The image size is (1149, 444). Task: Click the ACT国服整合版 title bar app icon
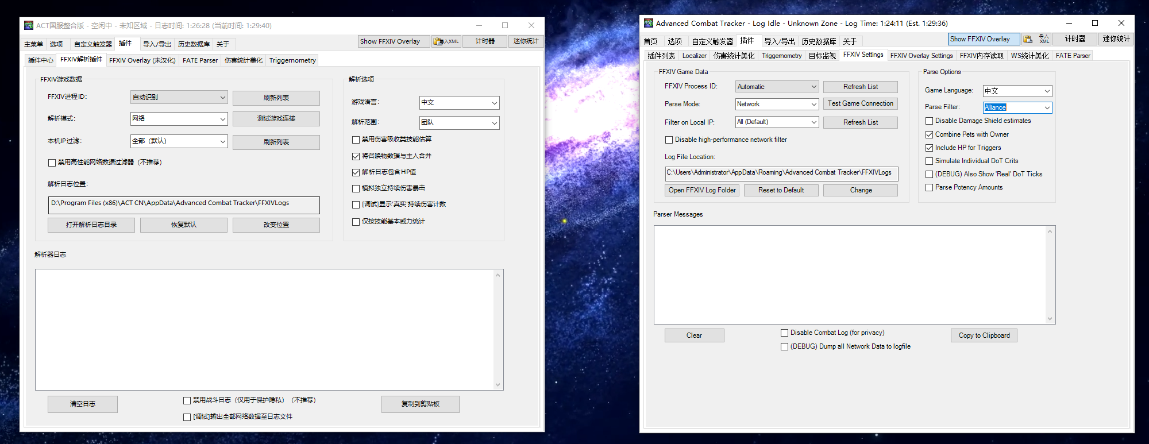click(x=29, y=25)
